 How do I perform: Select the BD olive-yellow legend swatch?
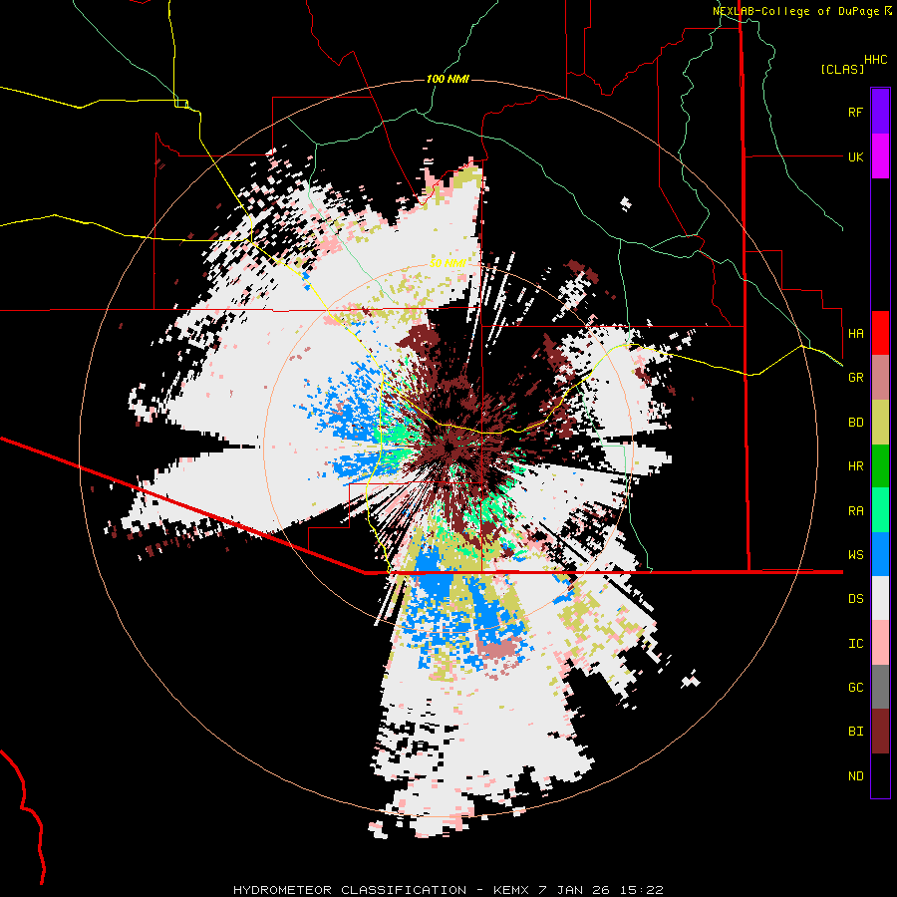point(880,423)
